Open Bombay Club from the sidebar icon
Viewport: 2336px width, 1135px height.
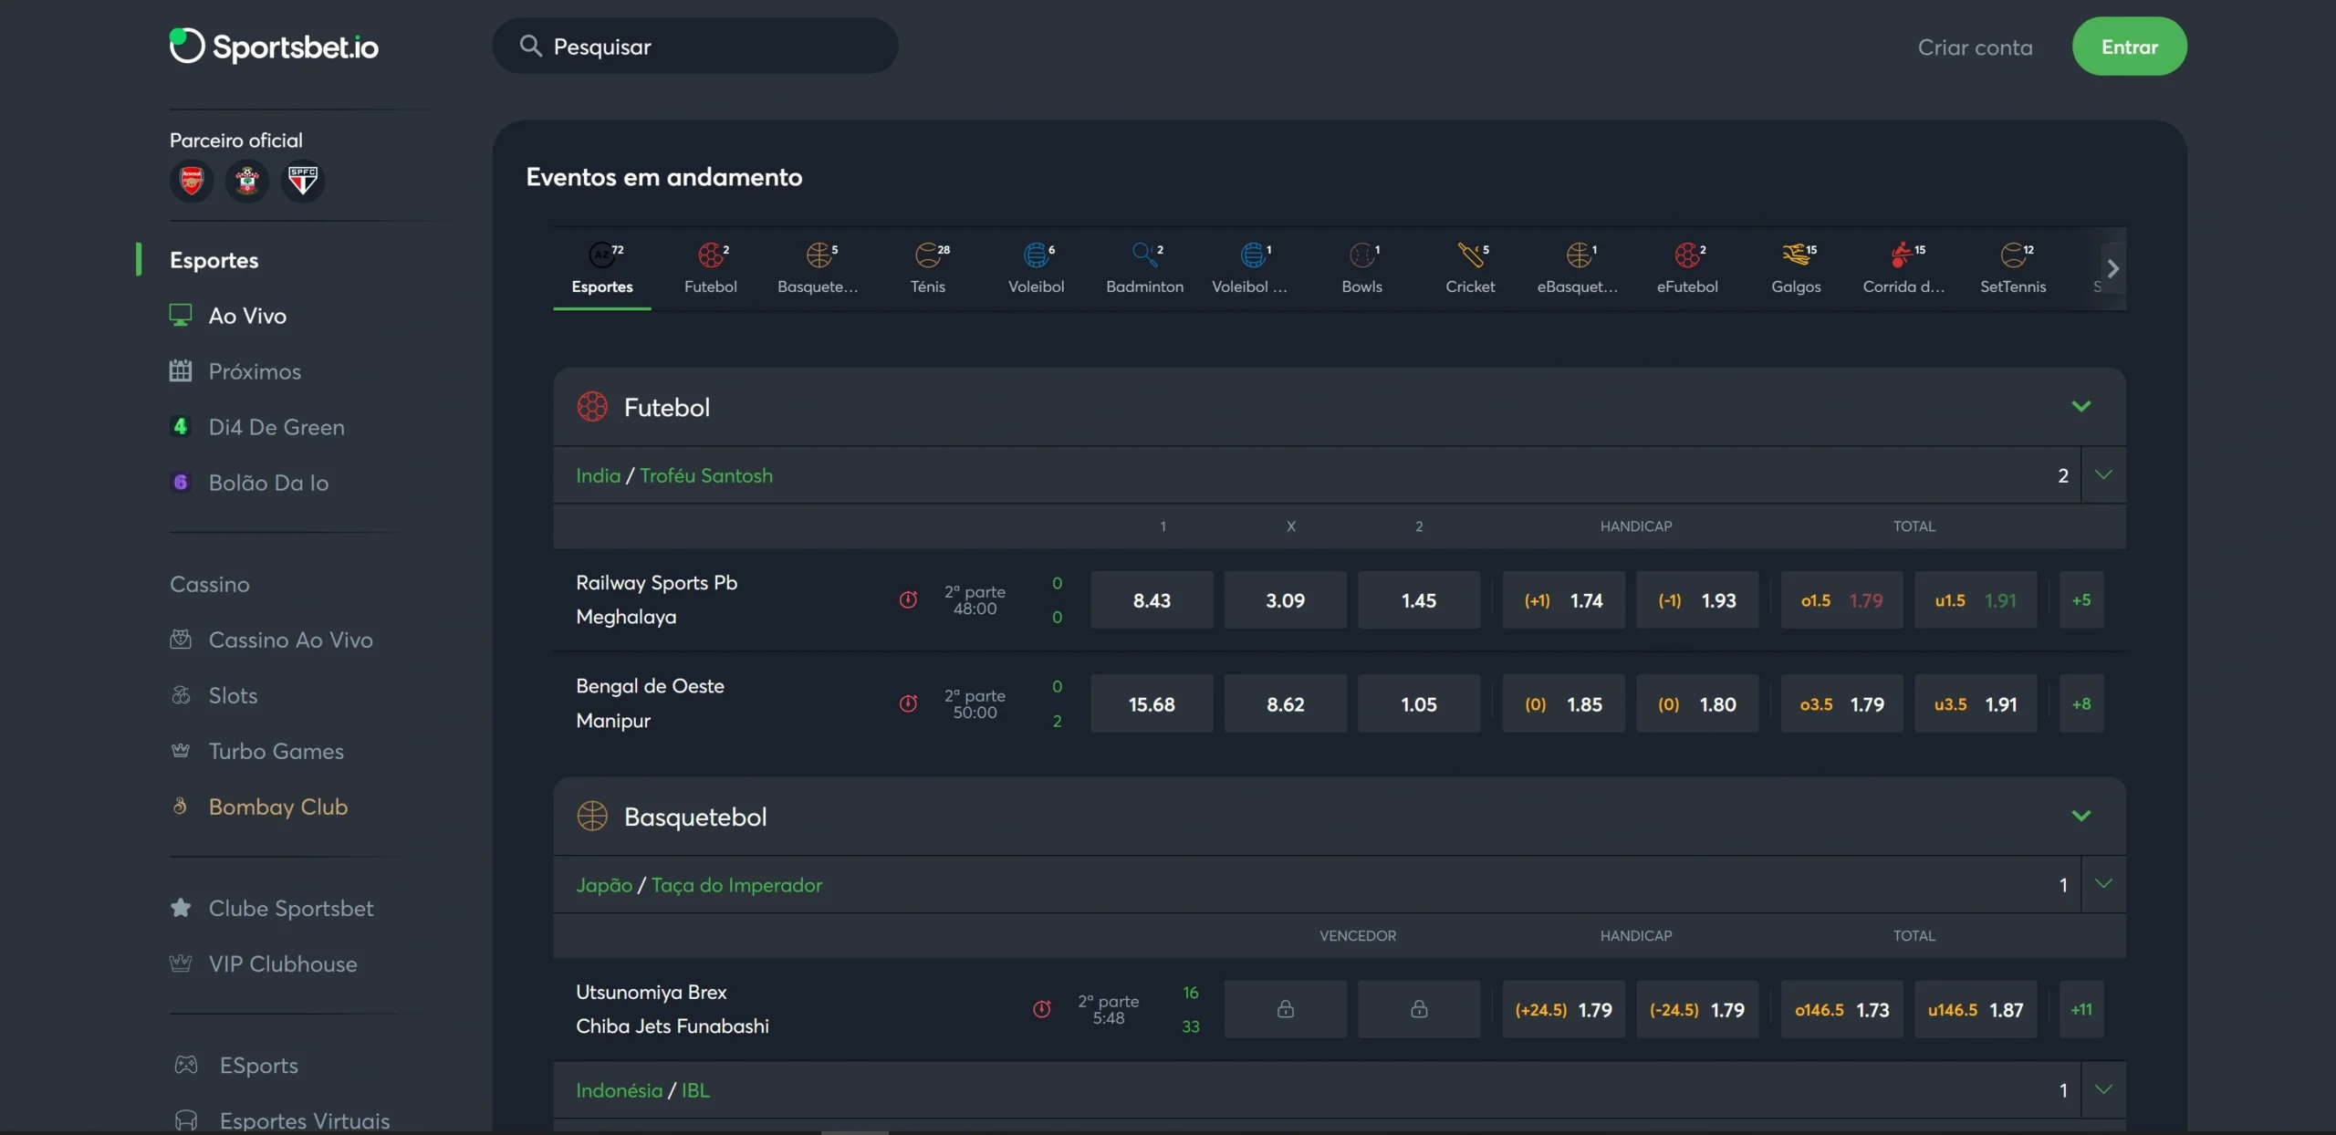[180, 806]
